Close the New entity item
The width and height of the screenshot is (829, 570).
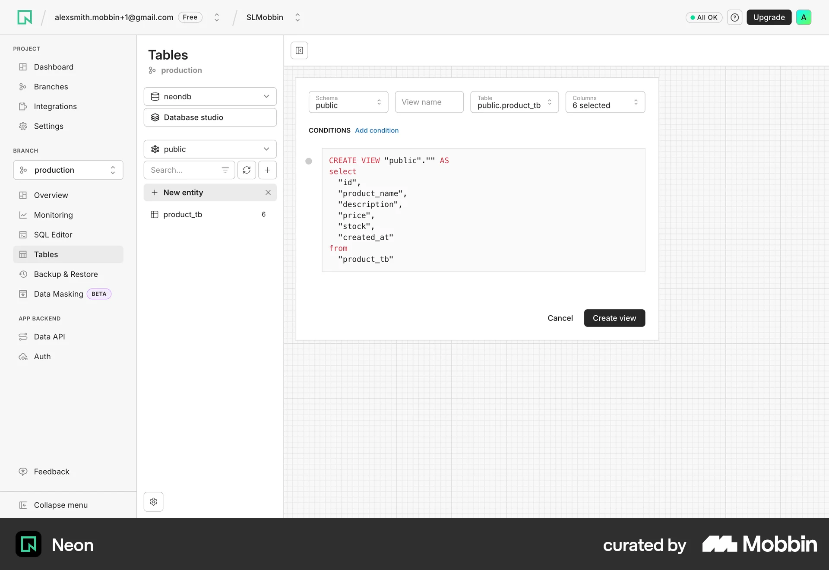coord(268,193)
